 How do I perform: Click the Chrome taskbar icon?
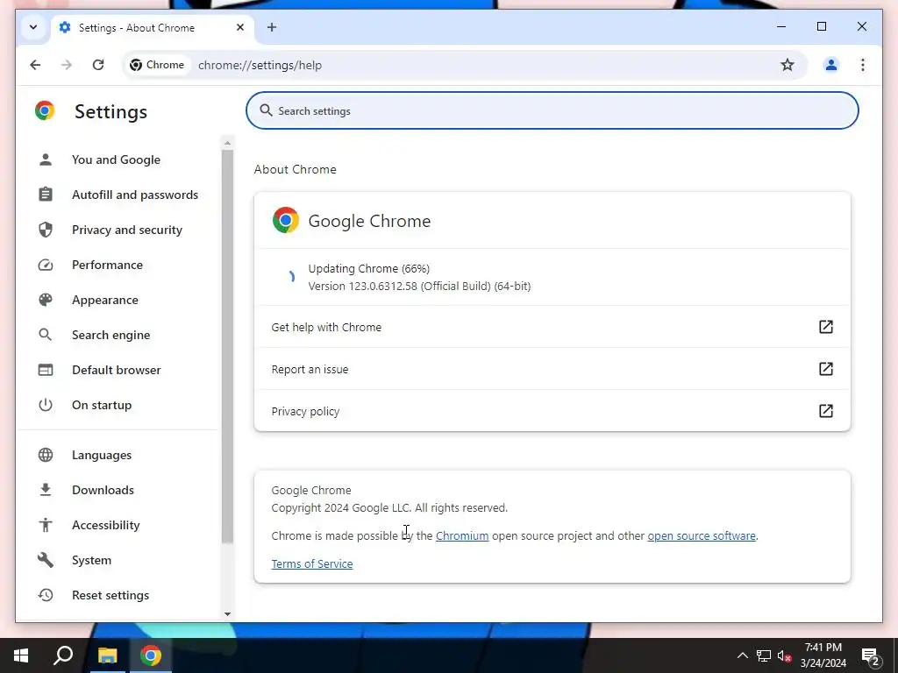tap(151, 655)
